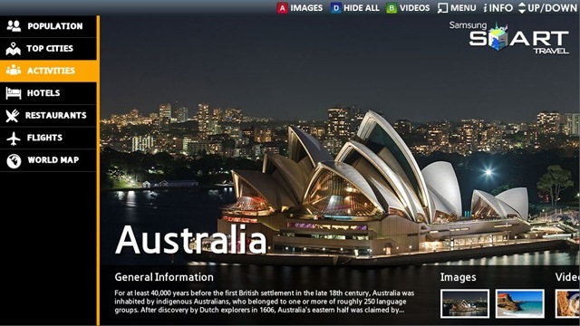The width and height of the screenshot is (580, 326).
Task: Select the Flights airplane icon
Action: click(x=14, y=138)
